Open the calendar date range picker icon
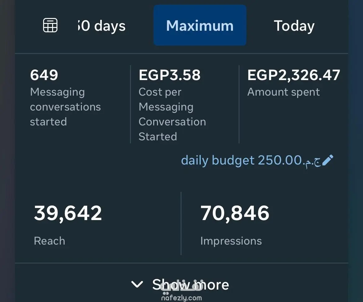This screenshot has width=363, height=302. pyautogui.click(x=50, y=25)
